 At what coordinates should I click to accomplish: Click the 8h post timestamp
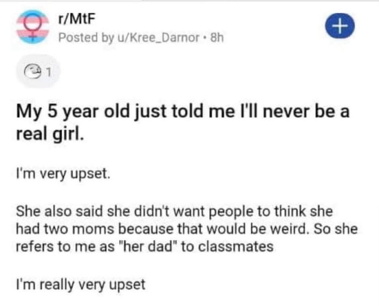point(217,38)
